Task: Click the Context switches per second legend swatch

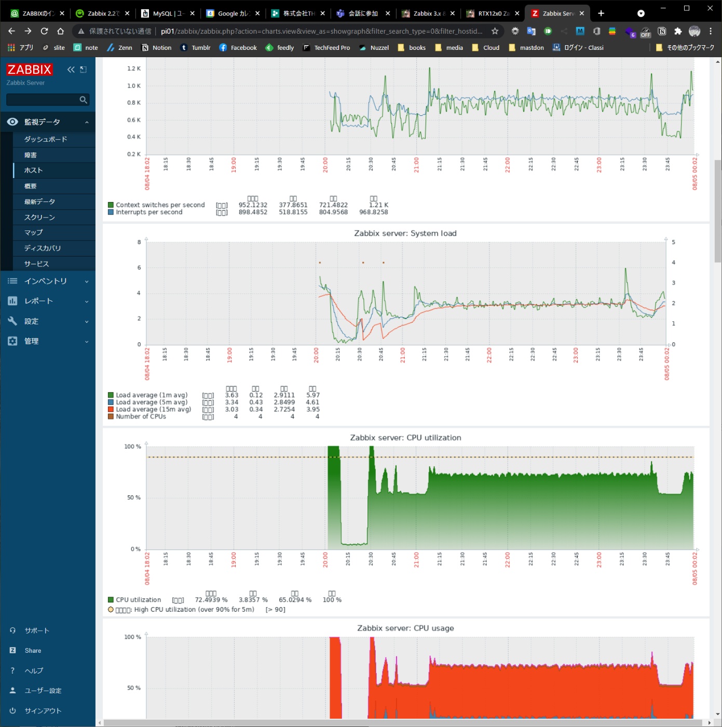Action: pyautogui.click(x=111, y=205)
